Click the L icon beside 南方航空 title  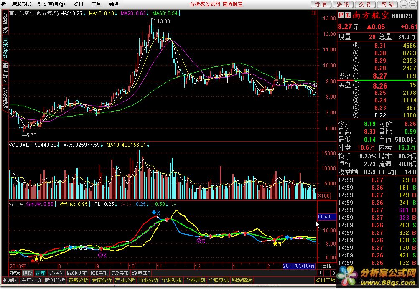[347, 15]
